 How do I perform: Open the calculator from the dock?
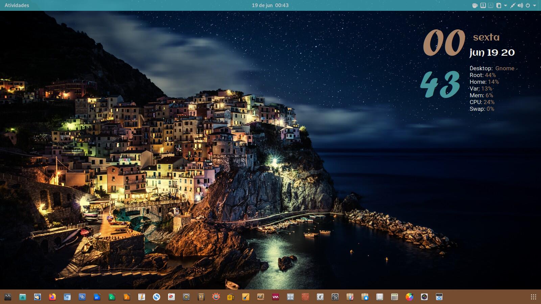pyautogui.click(x=395, y=297)
